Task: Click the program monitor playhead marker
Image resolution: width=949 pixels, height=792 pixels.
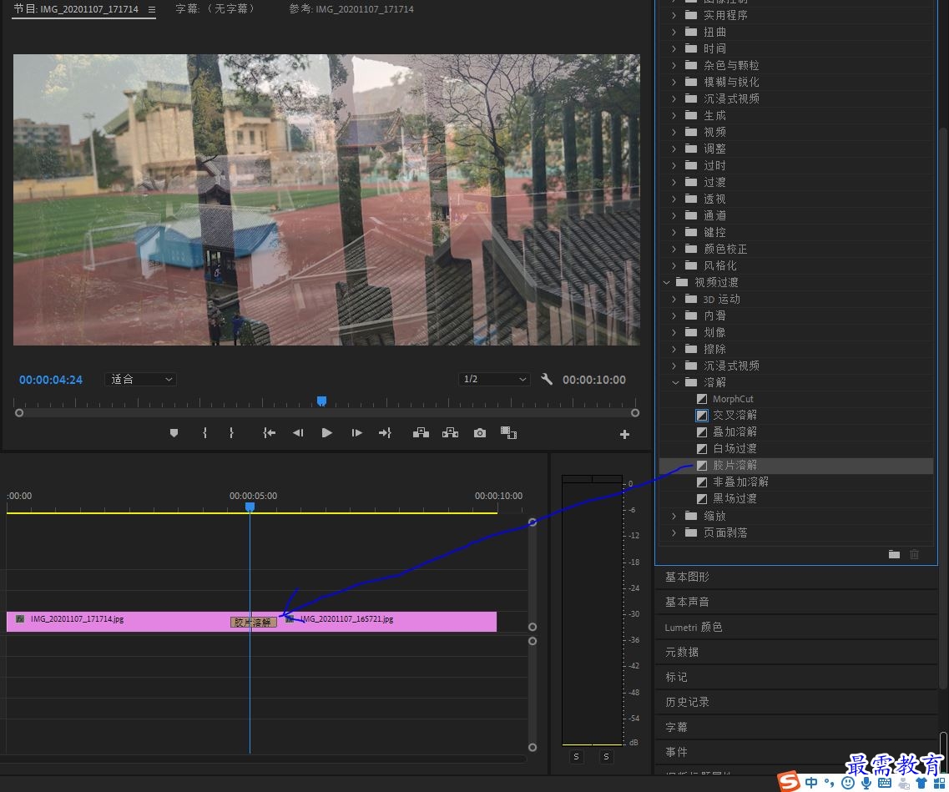Action: click(322, 401)
